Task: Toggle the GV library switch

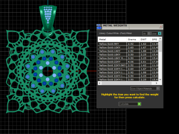Action: pyautogui.click(x=147, y=33)
